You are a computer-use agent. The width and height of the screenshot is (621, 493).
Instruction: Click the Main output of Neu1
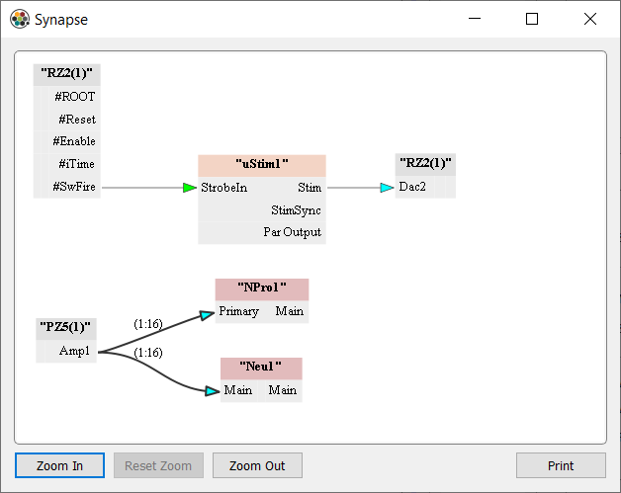pyautogui.click(x=283, y=390)
